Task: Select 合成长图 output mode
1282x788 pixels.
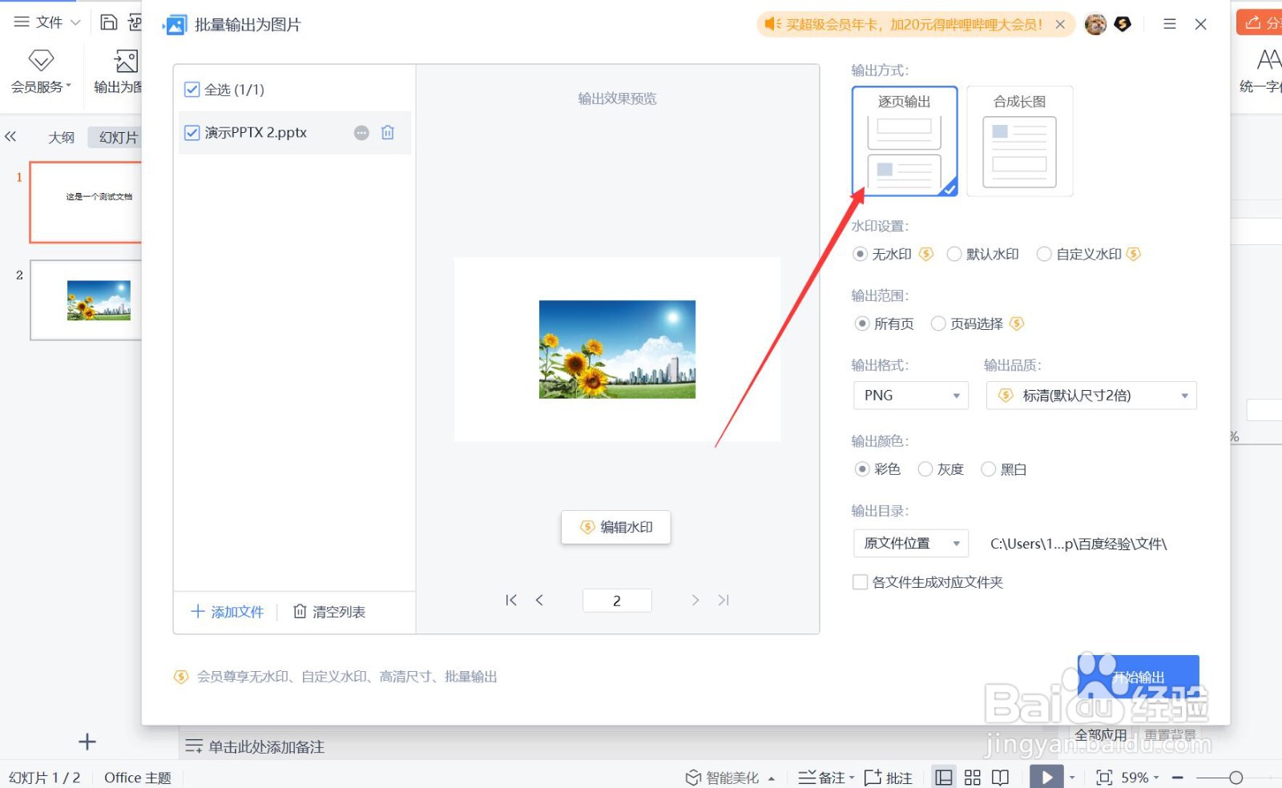Action: click(1020, 141)
